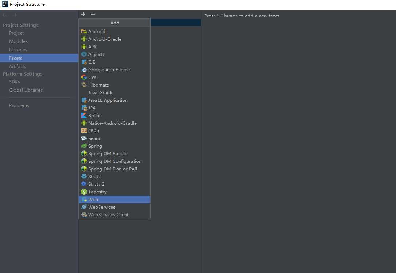This screenshot has width=396, height=273.
Task: Click the Native-Android-Gradle robot icon
Action: tap(84, 123)
